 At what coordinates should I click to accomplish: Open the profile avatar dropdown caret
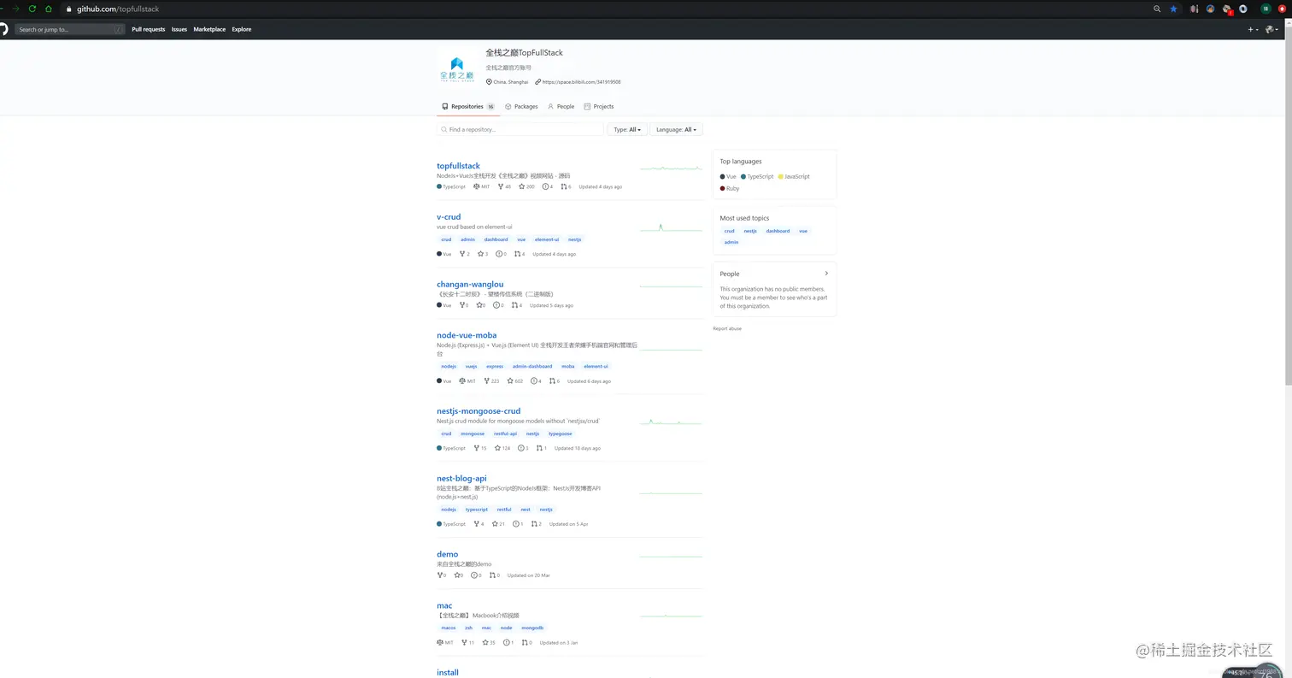tap(1277, 29)
